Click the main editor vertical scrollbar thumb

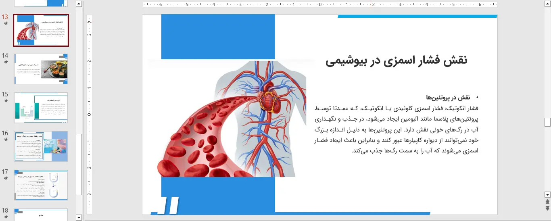click(x=547, y=122)
